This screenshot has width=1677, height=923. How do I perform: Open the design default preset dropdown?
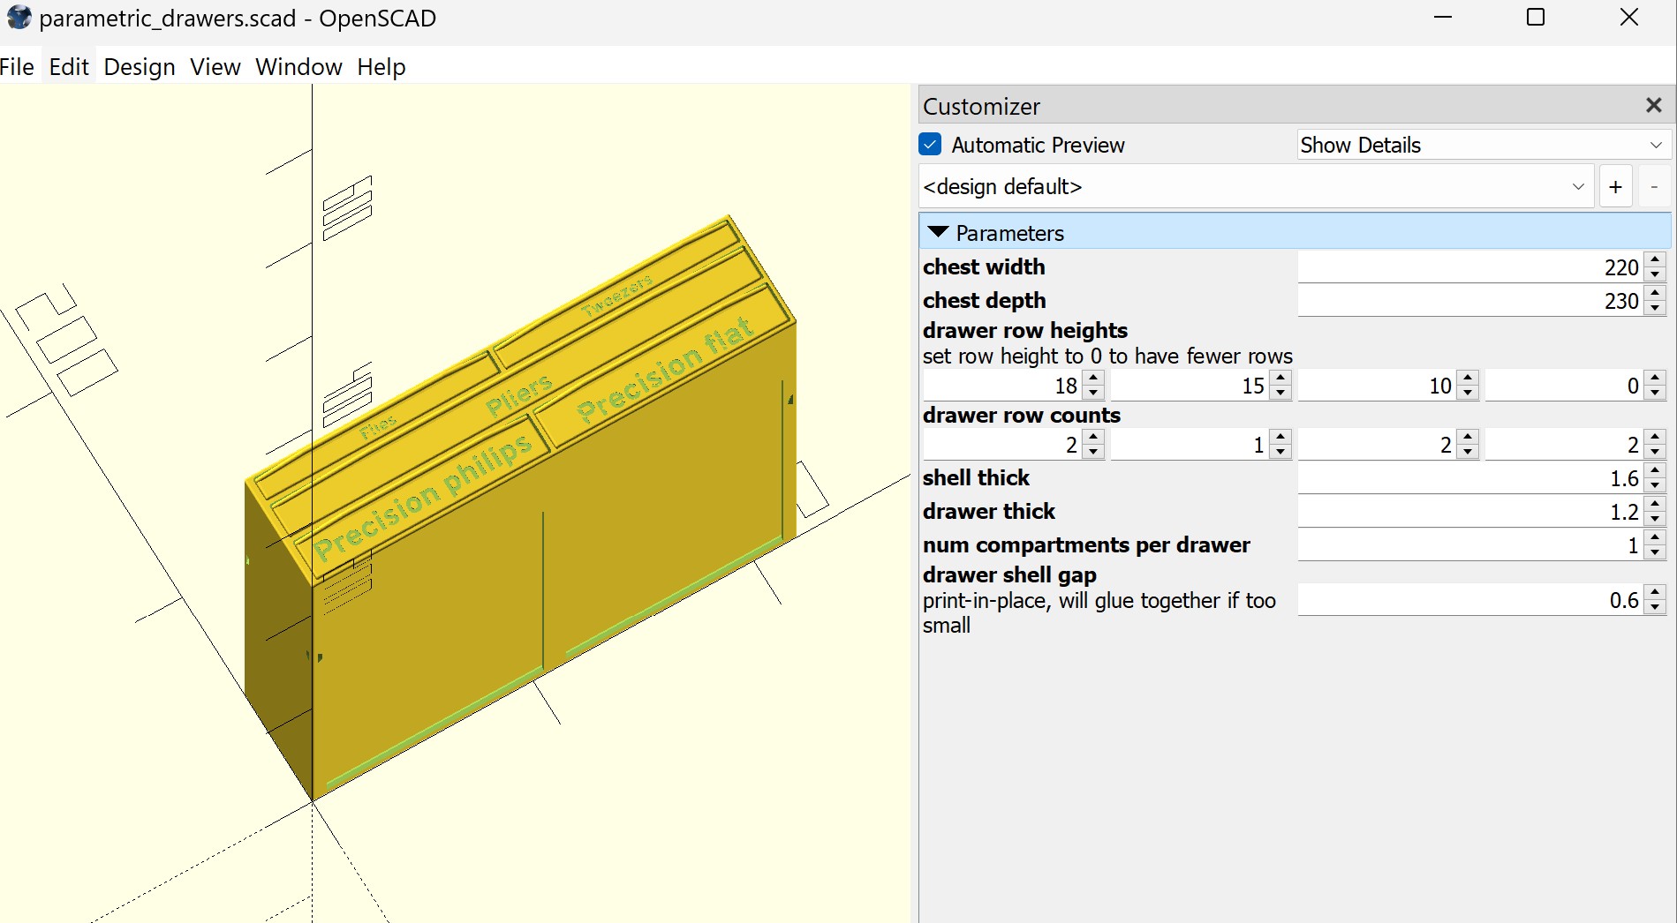tap(1256, 187)
